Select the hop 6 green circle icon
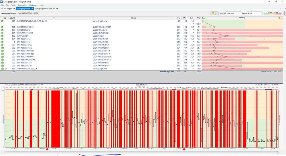 point(2,36)
